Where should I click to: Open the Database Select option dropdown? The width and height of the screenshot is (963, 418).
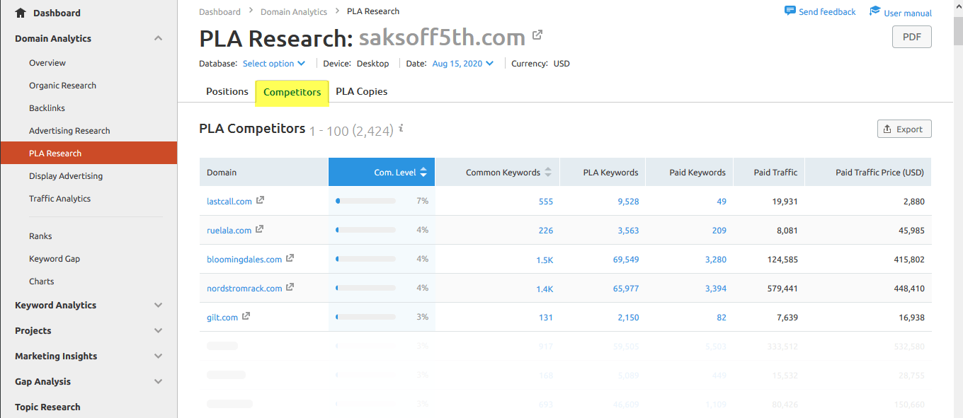tap(274, 63)
